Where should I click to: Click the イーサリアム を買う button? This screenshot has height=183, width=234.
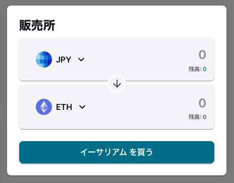point(116,152)
